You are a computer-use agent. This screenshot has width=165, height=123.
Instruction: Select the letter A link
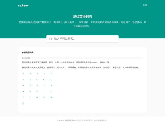[23, 91]
